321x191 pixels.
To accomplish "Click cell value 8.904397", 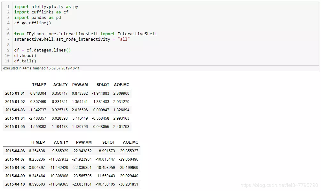I will point(37,168).
